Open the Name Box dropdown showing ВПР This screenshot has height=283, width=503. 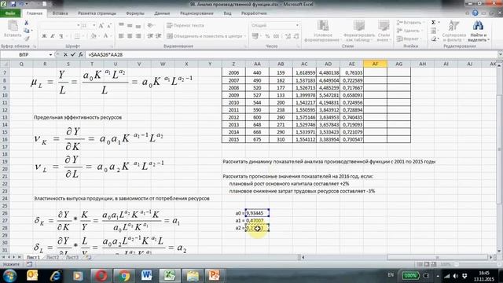(x=50, y=55)
